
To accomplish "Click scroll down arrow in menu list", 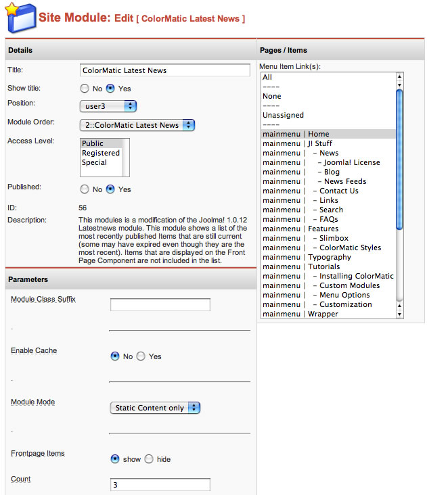I will [x=400, y=314].
